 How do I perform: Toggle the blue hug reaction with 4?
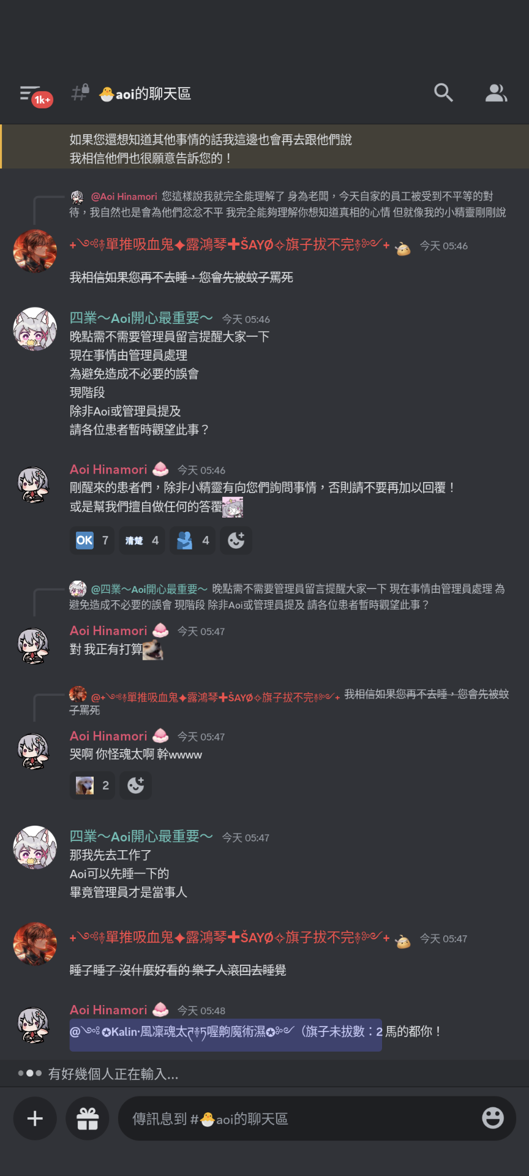point(193,540)
